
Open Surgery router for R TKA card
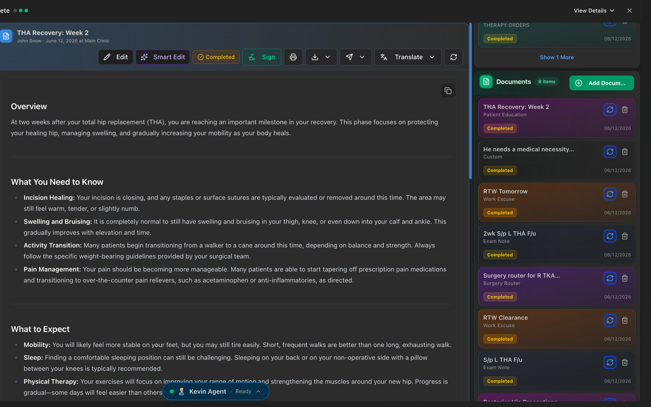pos(557,286)
